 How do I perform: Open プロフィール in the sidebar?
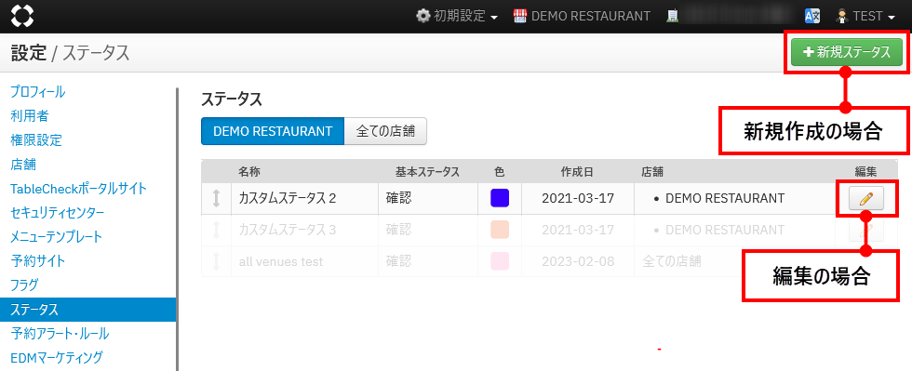(x=38, y=92)
